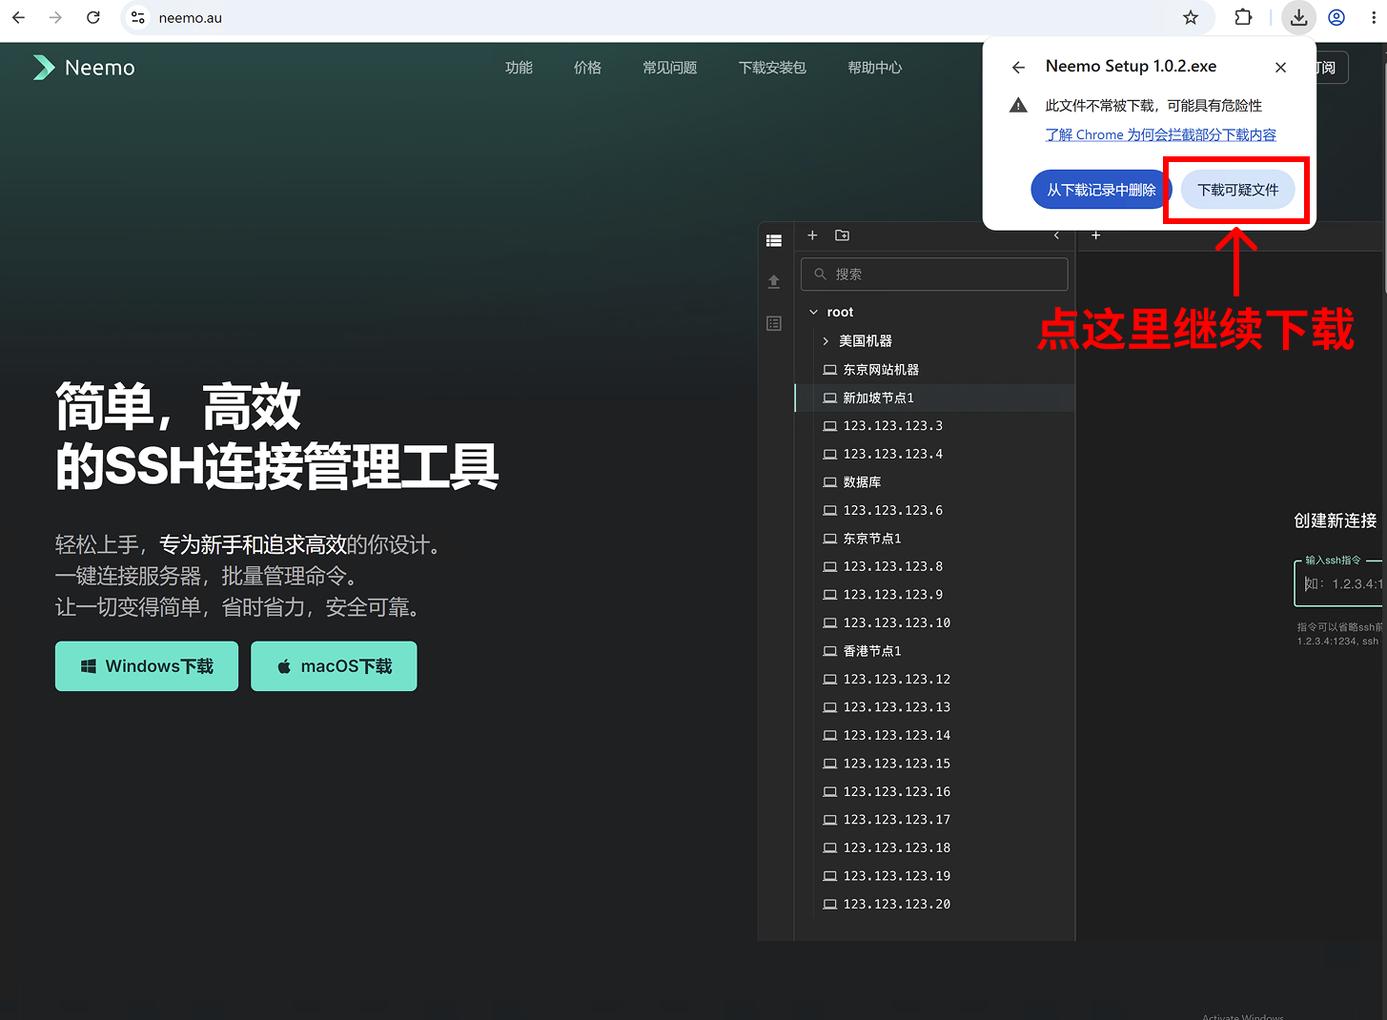Collapse the server list panel chevron
The width and height of the screenshot is (1387, 1020).
coord(1056,235)
